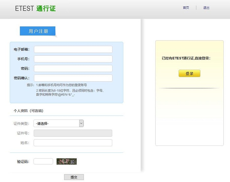Image resolution: width=230 pixels, height=182 pixels.
Task: Focus the 姓名 input field
Action: 73,143
